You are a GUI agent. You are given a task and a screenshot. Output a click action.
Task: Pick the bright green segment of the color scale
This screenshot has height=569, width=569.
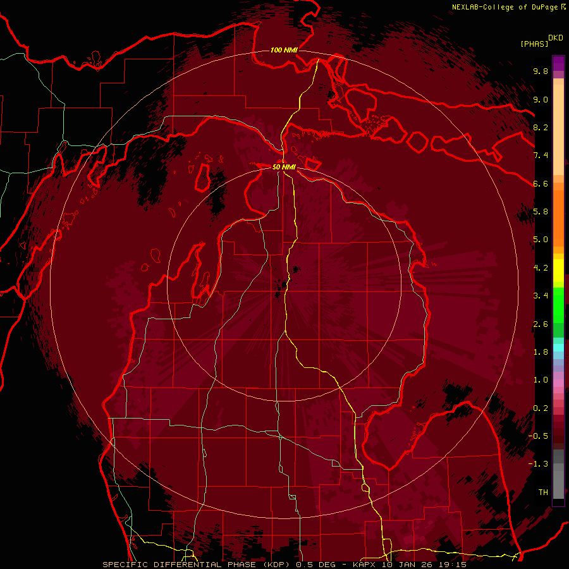[558, 305]
